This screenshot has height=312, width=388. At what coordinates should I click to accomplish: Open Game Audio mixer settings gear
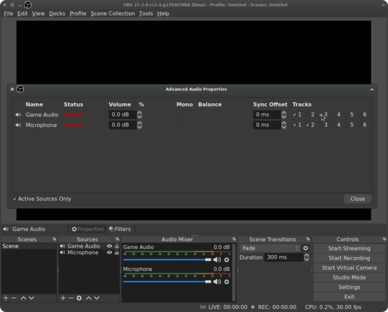[227, 260]
